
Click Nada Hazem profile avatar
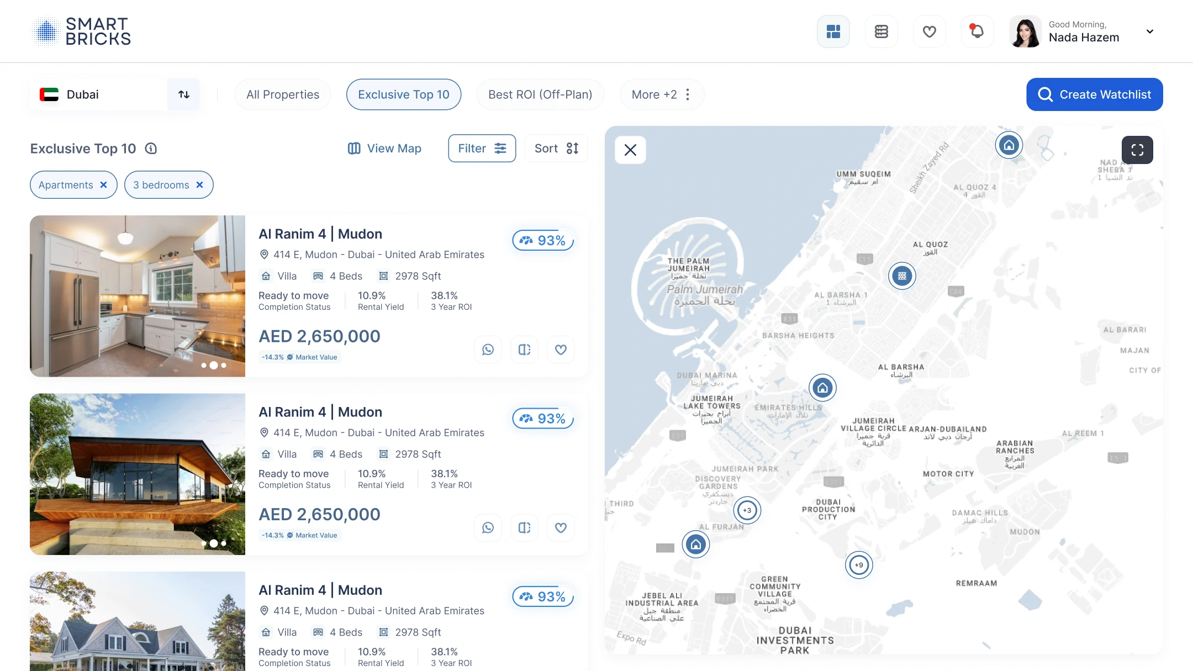1026,31
